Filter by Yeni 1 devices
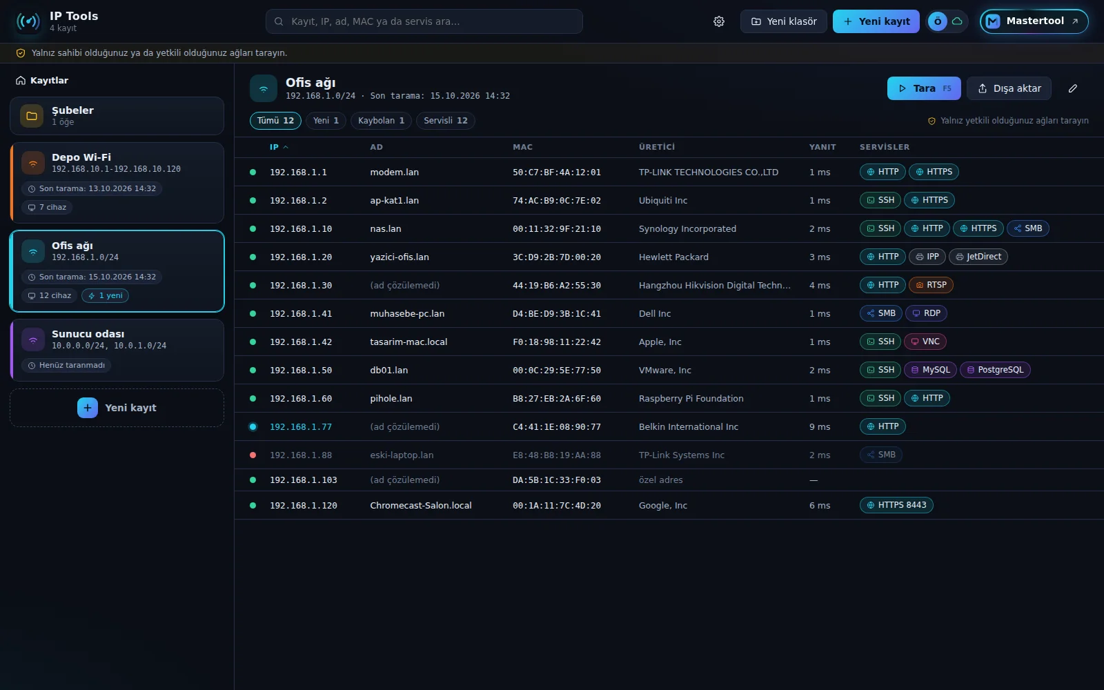The height and width of the screenshot is (690, 1104). pyautogui.click(x=326, y=121)
